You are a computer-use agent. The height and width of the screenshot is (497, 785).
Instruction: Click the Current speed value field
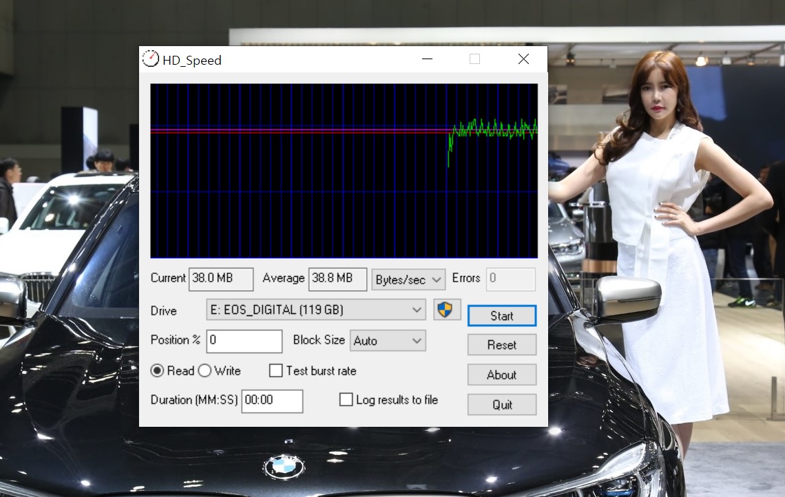click(221, 279)
